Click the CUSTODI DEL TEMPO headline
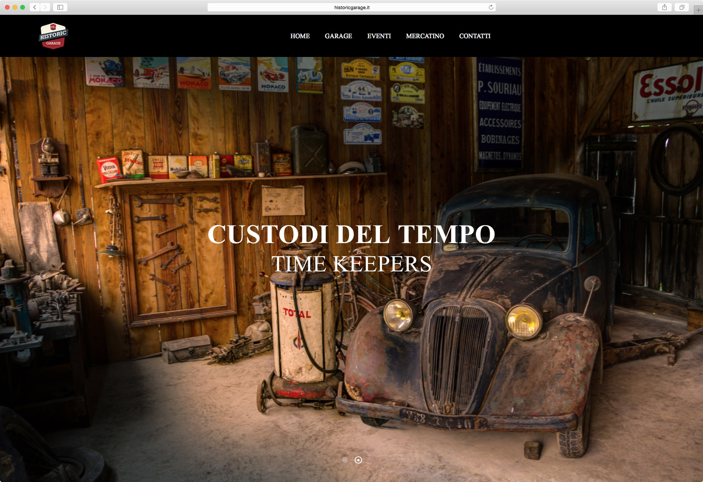This screenshot has height=482, width=703. pos(351,234)
